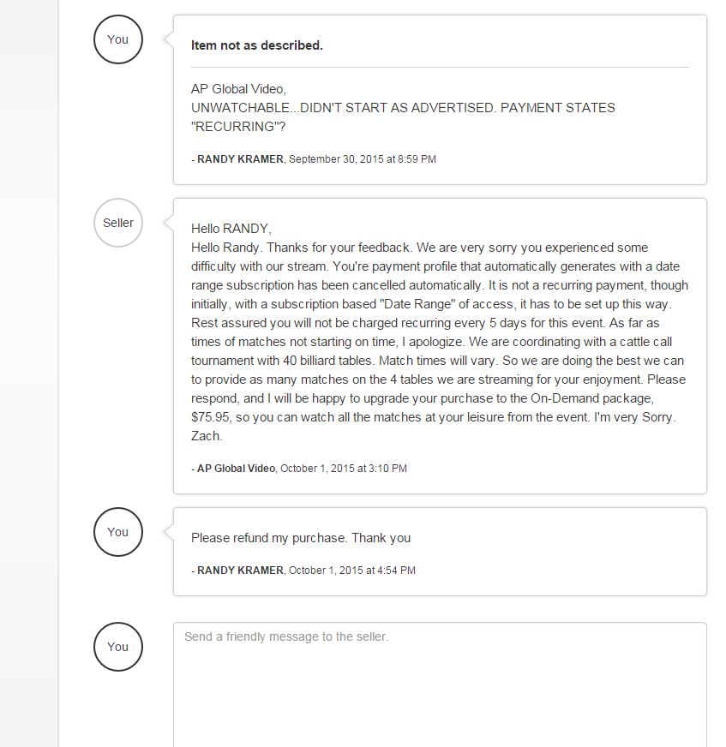726x747 pixels.
Task: Click the Item not as described heading
Action: 257,45
